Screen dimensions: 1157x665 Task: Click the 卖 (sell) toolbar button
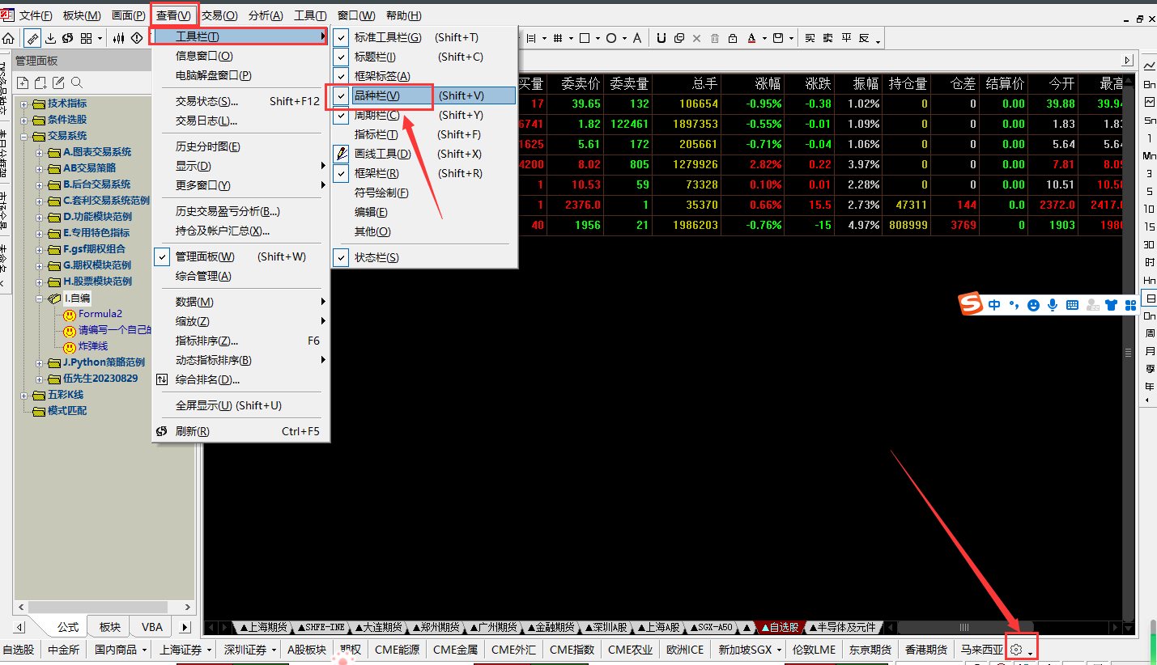coord(827,38)
